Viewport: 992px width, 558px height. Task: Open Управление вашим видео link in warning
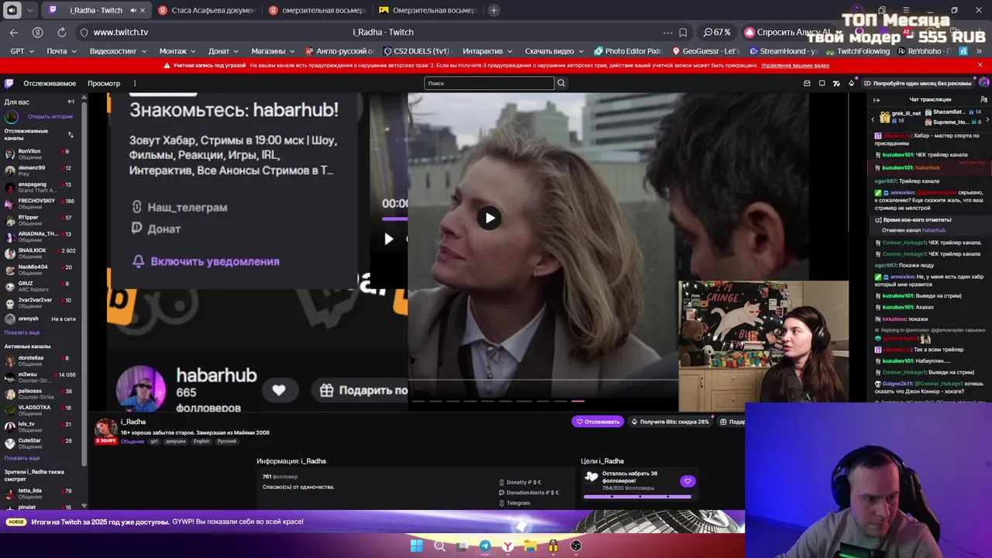click(795, 65)
